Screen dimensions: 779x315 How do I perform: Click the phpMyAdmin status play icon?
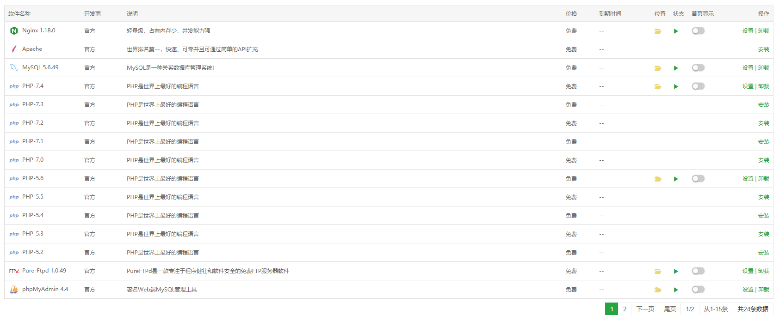[676, 290]
